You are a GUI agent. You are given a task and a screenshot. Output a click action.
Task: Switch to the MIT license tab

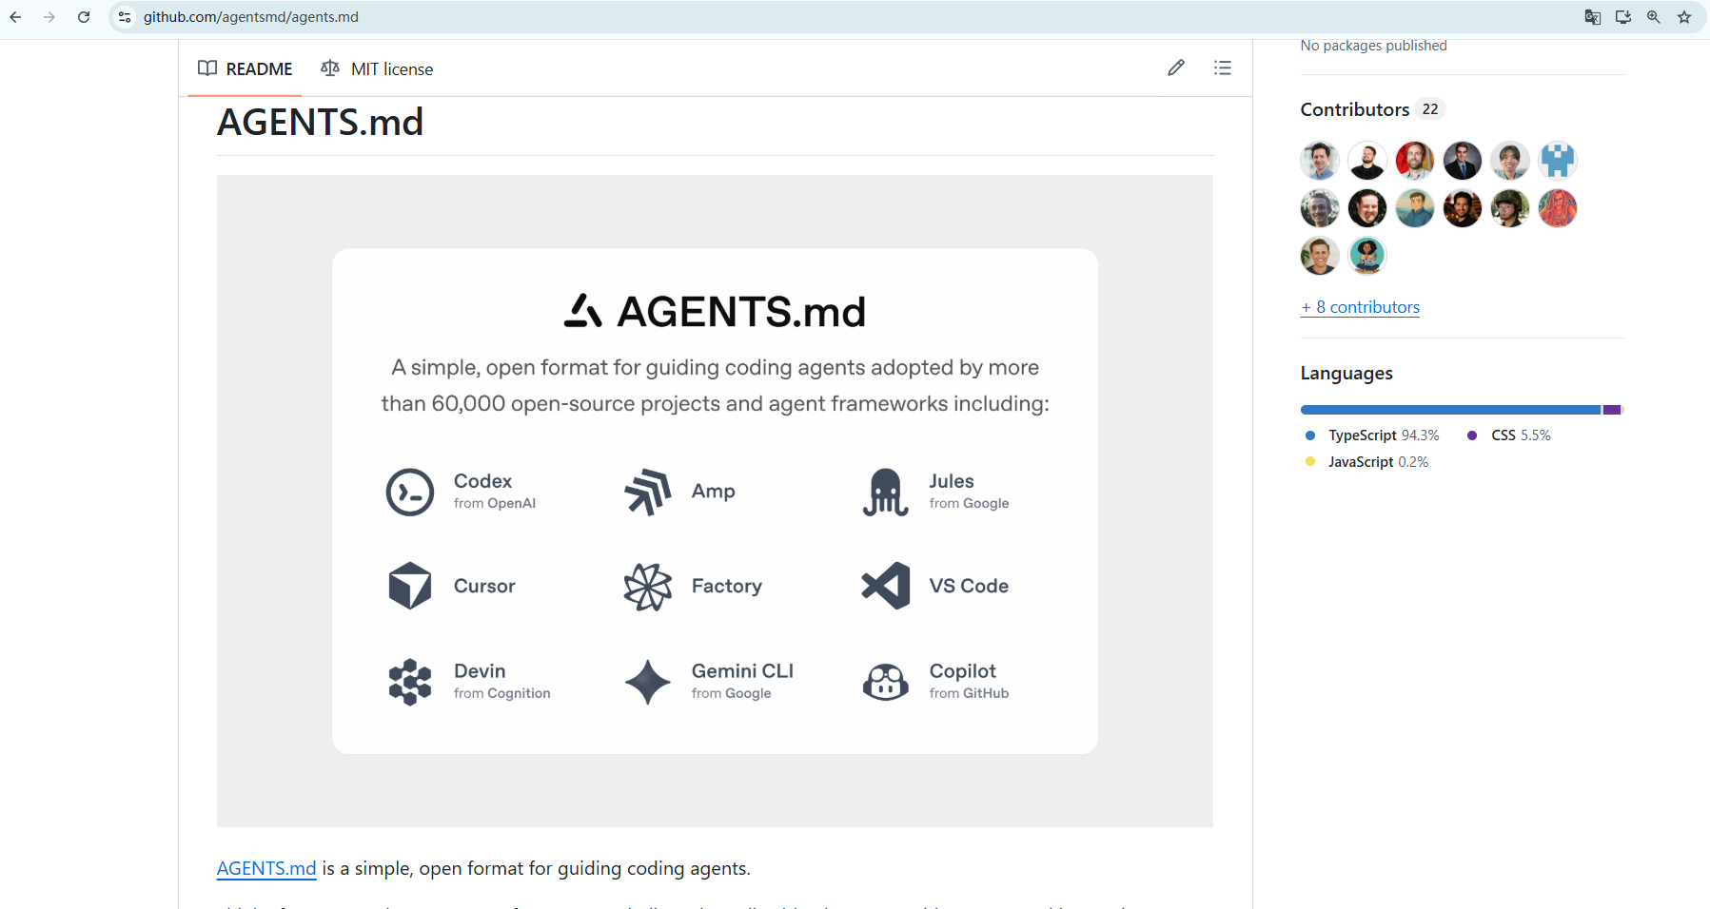377,68
